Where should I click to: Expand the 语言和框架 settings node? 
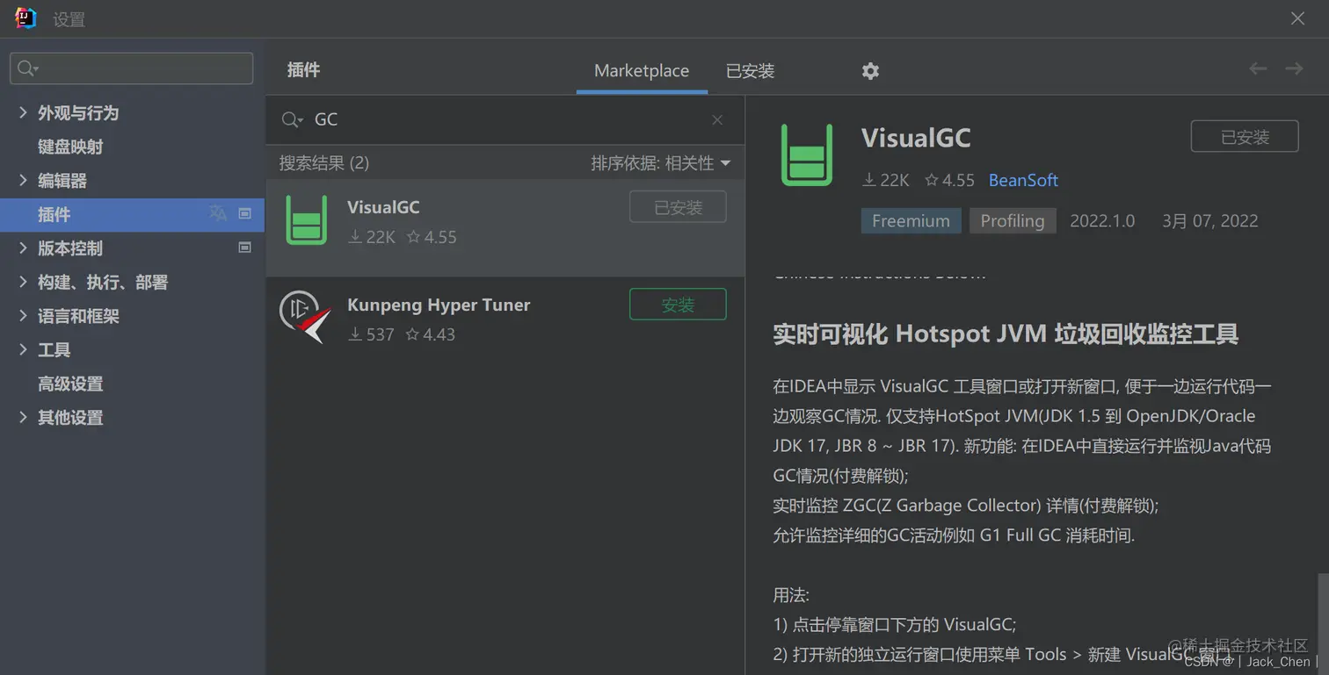point(23,315)
